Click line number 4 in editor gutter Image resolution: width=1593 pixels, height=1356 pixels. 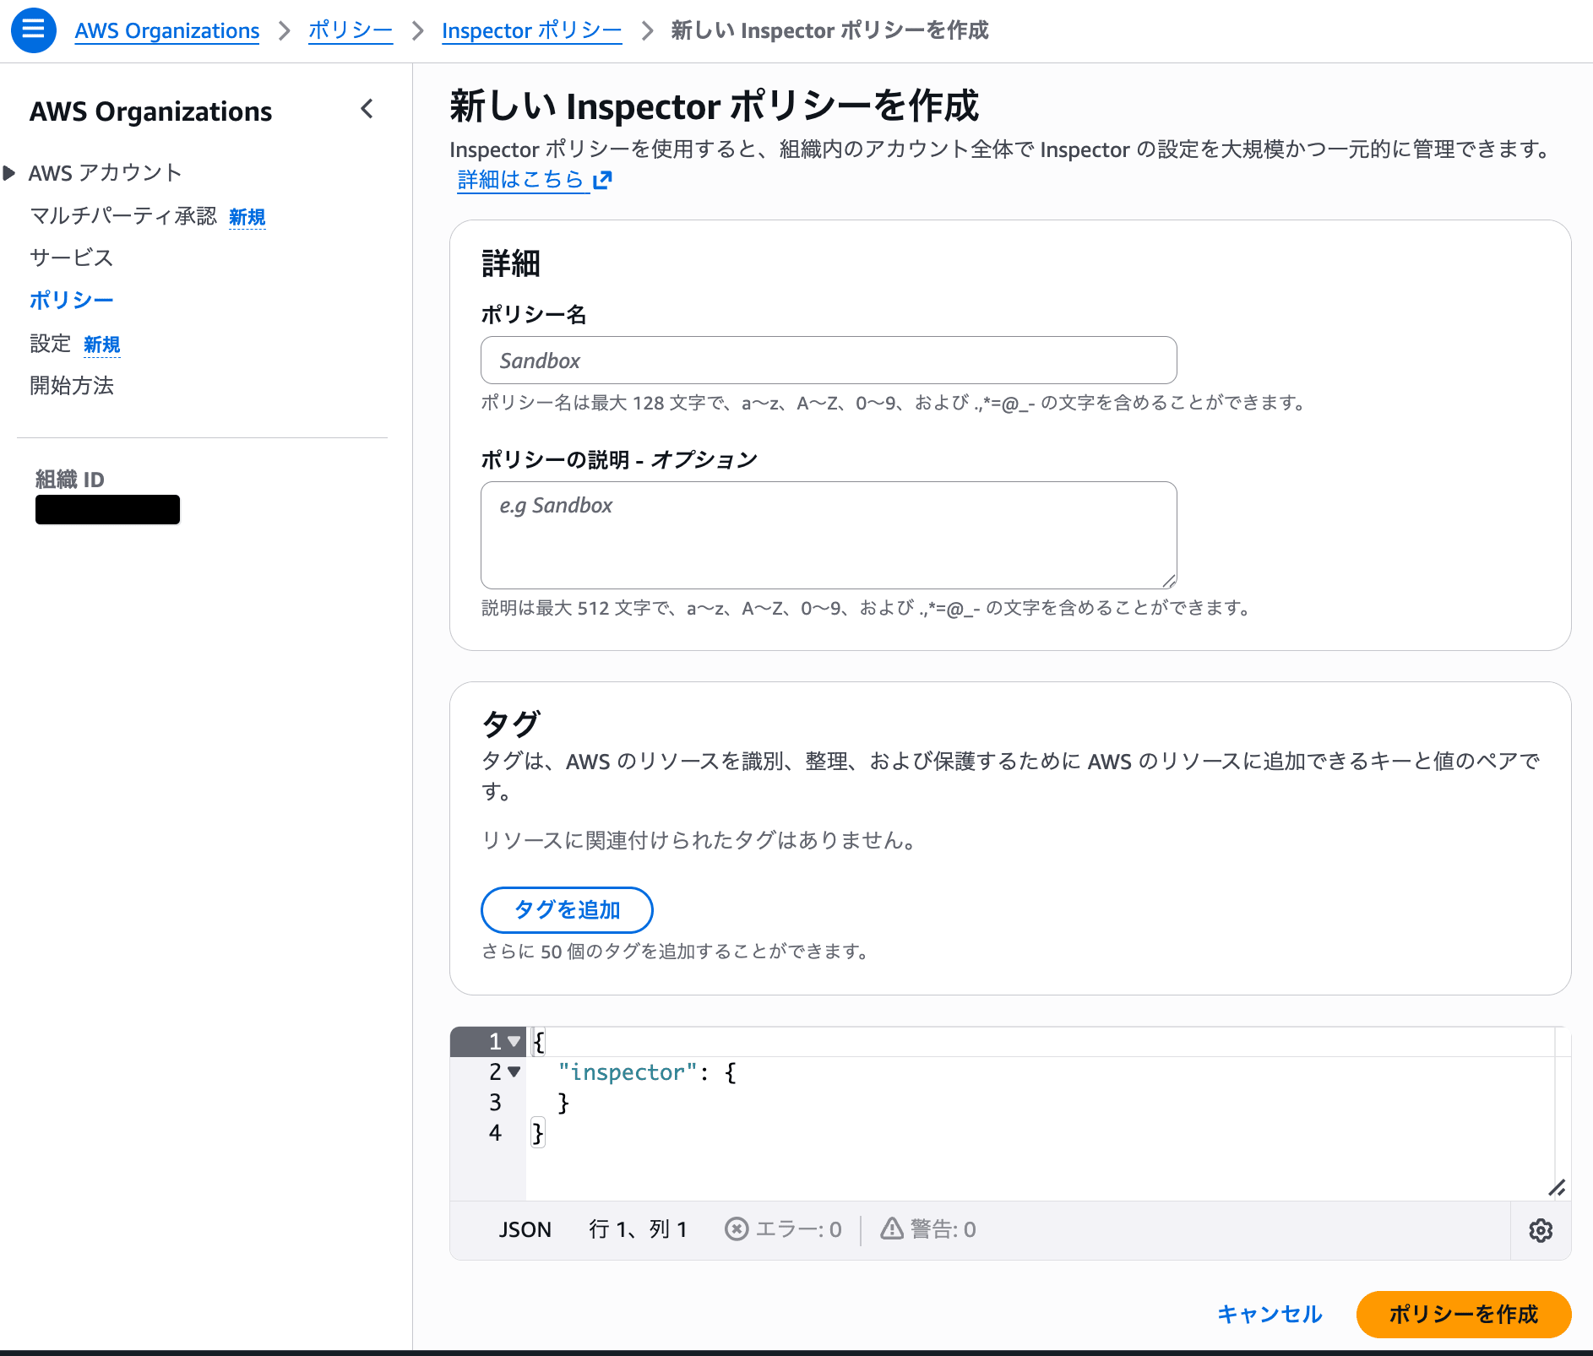495,1133
